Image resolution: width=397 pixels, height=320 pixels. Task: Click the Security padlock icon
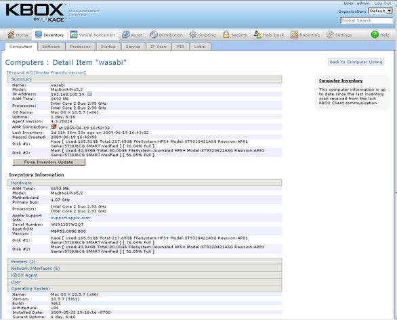(226, 35)
